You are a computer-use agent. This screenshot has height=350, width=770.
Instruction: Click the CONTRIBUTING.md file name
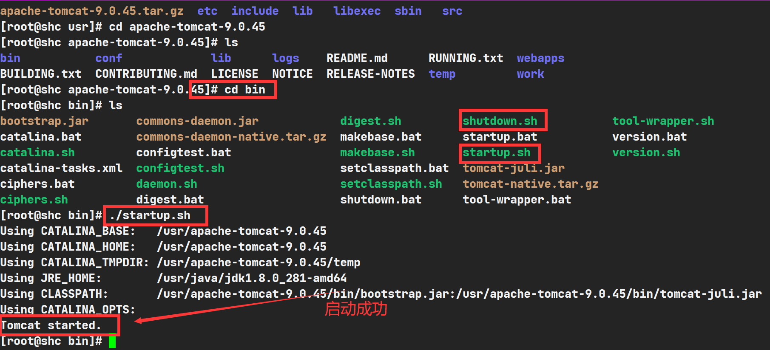(x=146, y=74)
